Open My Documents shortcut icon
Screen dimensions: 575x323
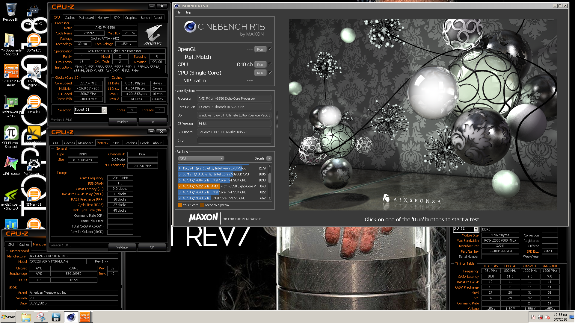pos(11,44)
